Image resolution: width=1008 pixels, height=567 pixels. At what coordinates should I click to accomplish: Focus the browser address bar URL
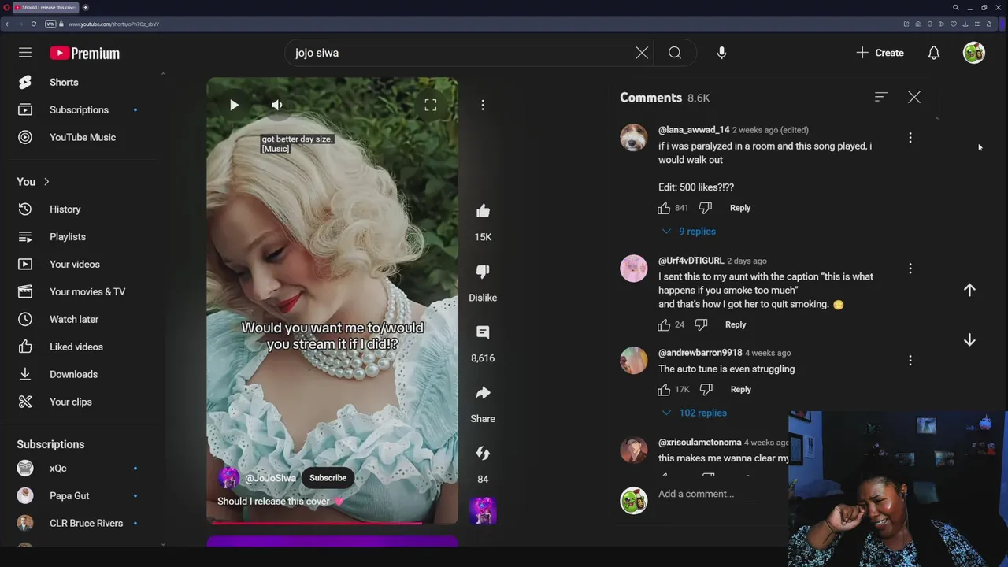[113, 24]
